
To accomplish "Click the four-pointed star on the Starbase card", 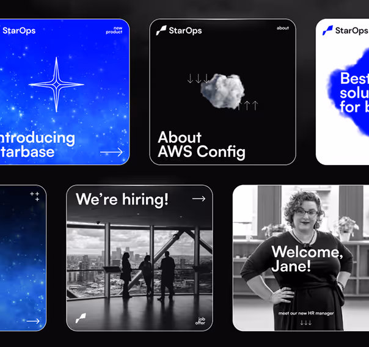I will (x=56, y=84).
